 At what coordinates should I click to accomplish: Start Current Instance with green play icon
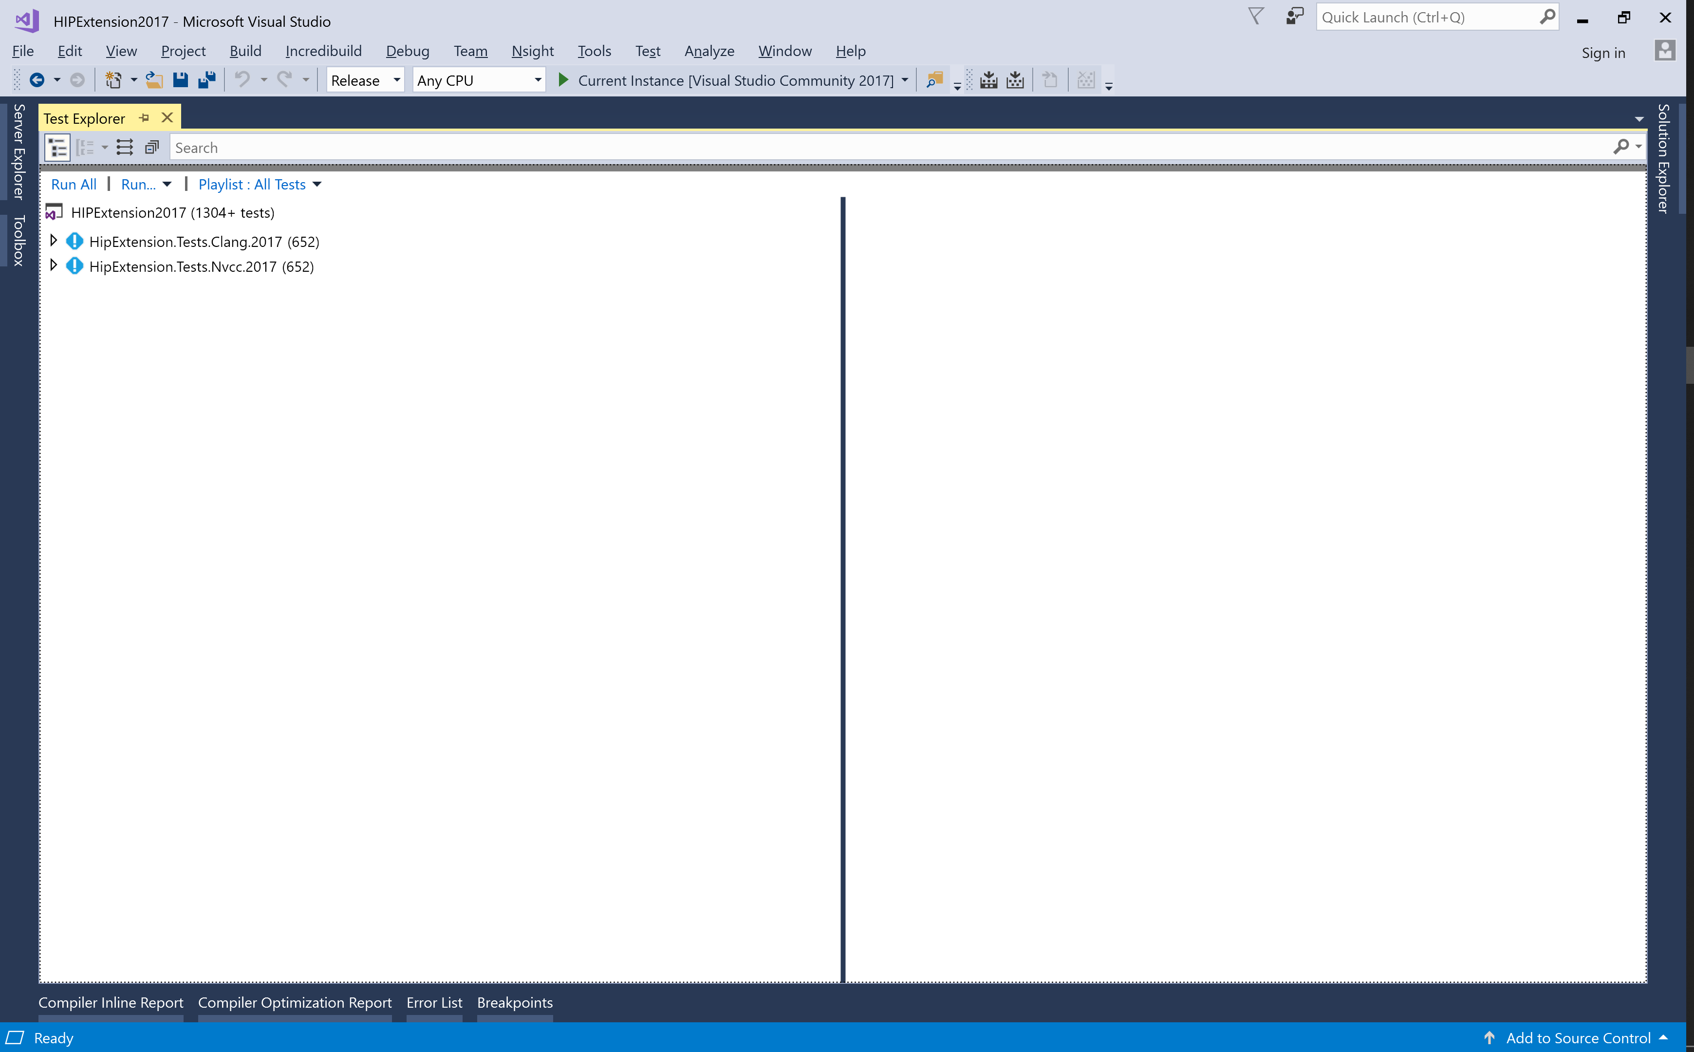click(563, 80)
